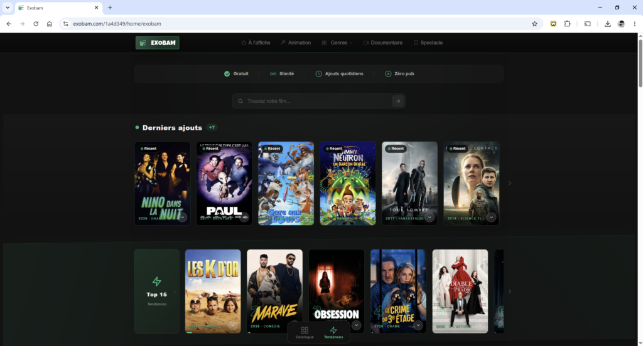Image resolution: width=643 pixels, height=346 pixels.
Task: Go to browser home page
Action: click(50, 24)
